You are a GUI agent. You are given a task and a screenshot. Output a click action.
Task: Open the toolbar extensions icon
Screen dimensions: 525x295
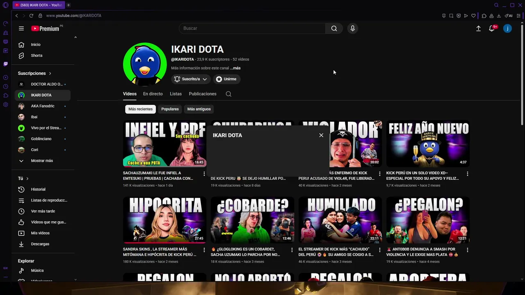tap(484, 16)
